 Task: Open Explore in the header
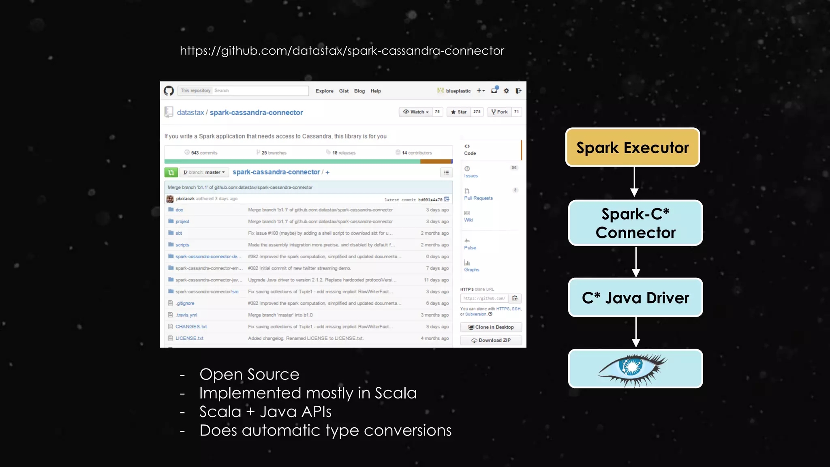(x=324, y=91)
